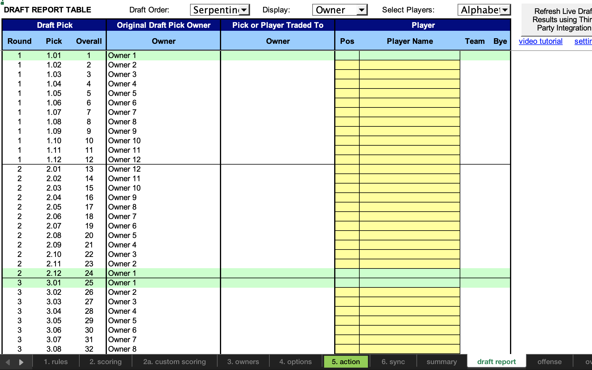592x370 pixels.
Task: Switch to the 1. rules tab
Action: tap(56, 361)
